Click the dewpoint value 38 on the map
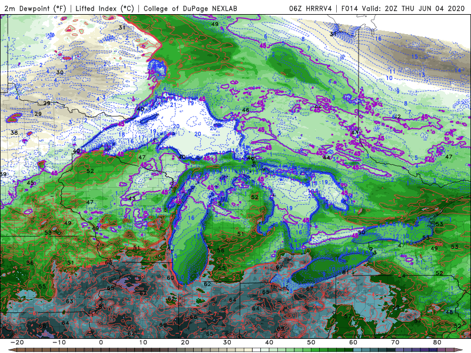The height and width of the screenshot is (353, 471). pyautogui.click(x=14, y=133)
